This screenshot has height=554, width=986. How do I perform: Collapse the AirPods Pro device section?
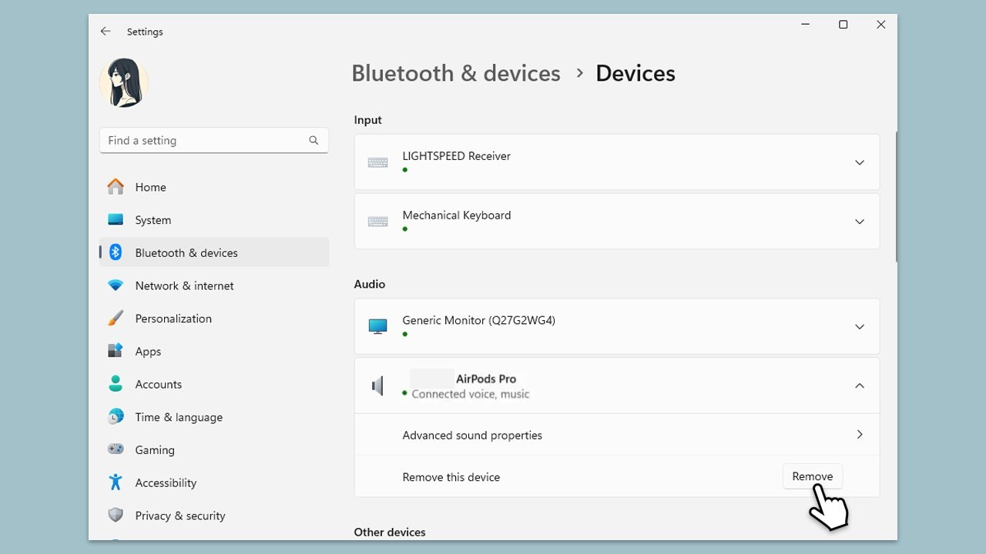click(859, 385)
